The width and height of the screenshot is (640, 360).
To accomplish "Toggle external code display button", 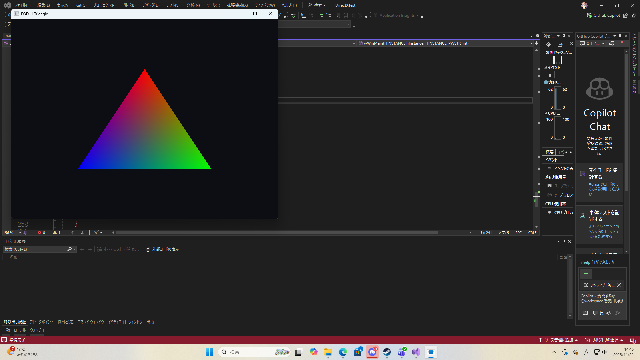I will pos(162,249).
